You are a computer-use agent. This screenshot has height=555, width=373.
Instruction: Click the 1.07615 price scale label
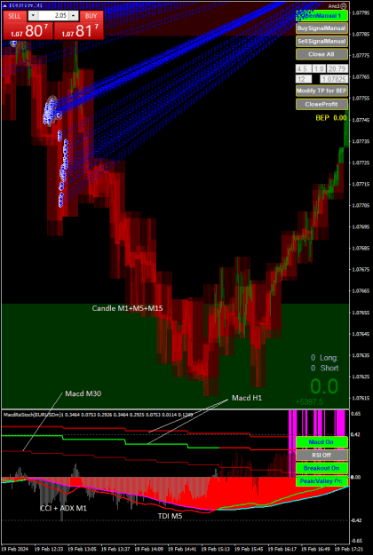361,398
